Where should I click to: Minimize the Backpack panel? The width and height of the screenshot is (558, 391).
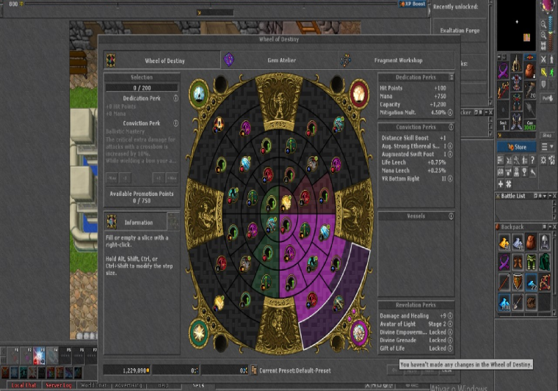(550, 227)
